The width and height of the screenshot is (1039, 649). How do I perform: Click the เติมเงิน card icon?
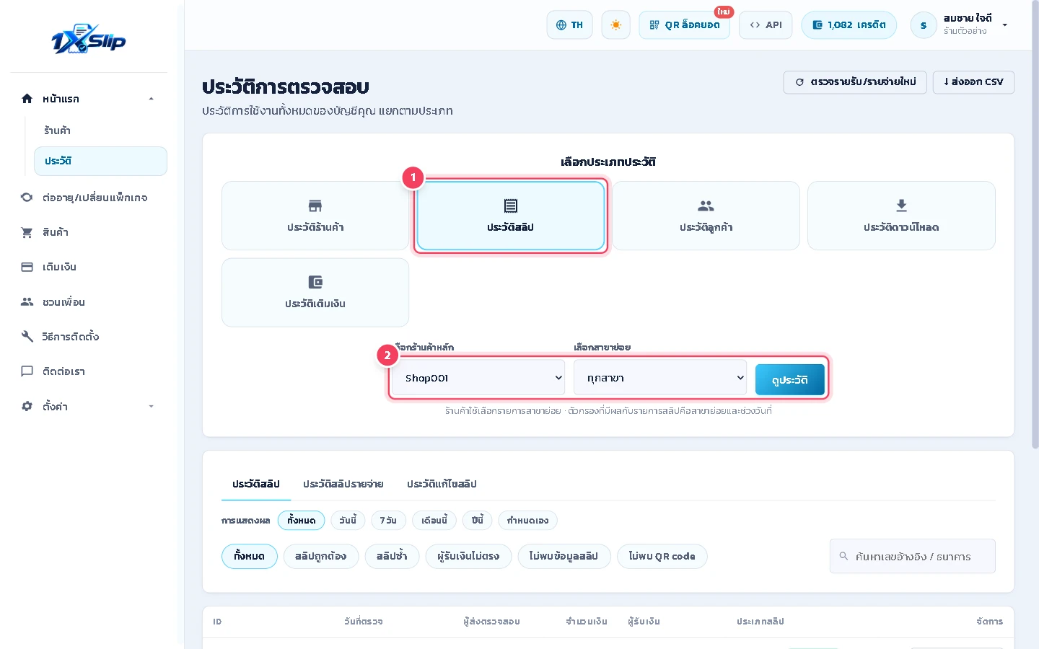coord(27,267)
